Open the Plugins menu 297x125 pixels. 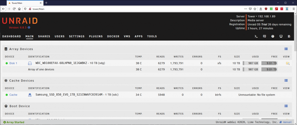pos(96,36)
